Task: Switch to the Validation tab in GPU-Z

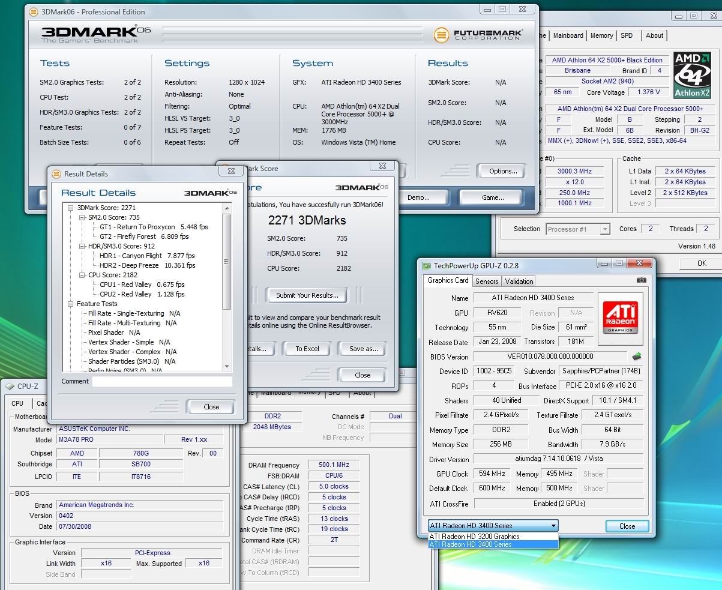Action: point(519,281)
